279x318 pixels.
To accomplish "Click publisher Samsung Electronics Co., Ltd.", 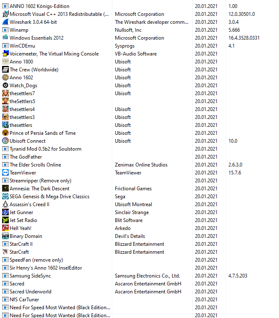I will (147, 275).
